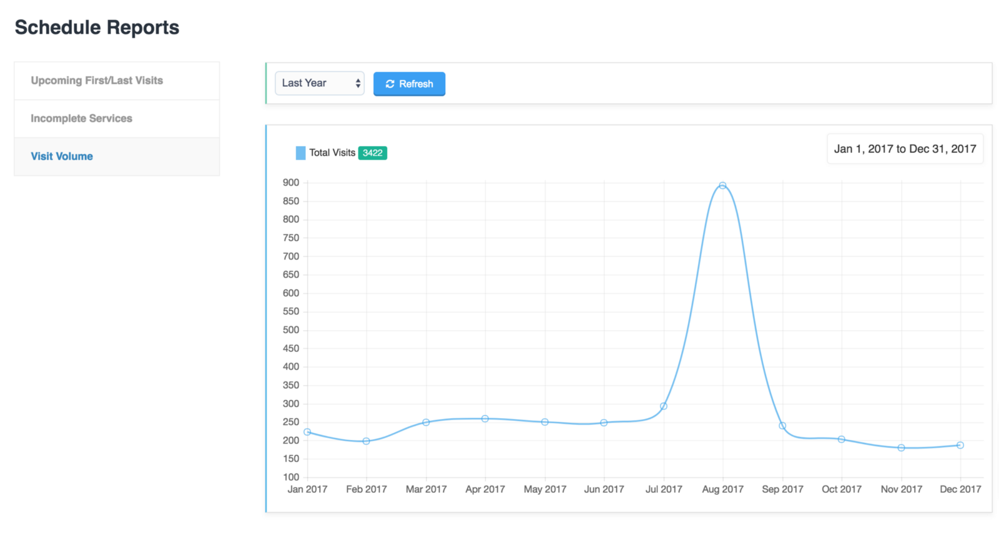Image resolution: width=999 pixels, height=549 pixels.
Task: Click the 500 y-axis label
Action: [291, 330]
